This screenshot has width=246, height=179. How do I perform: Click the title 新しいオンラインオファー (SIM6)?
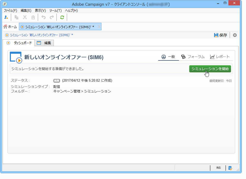pyautogui.click(x=64, y=57)
